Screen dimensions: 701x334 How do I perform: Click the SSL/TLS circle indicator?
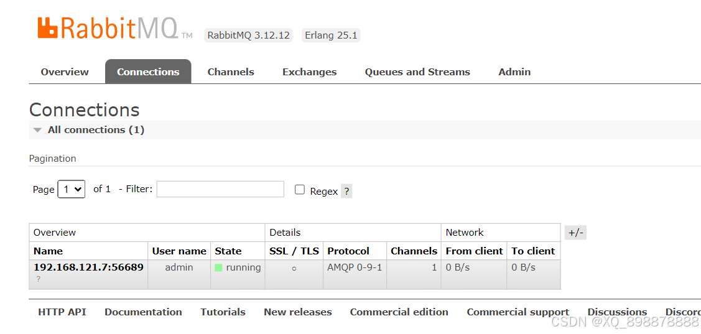point(294,269)
